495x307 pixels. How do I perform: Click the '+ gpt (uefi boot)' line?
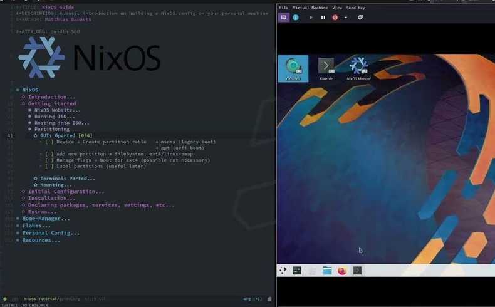click(180, 148)
